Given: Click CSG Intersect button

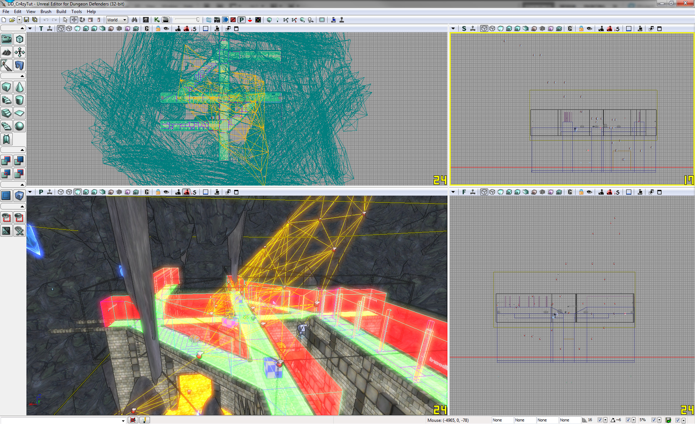Looking at the screenshot, I should pos(7,174).
